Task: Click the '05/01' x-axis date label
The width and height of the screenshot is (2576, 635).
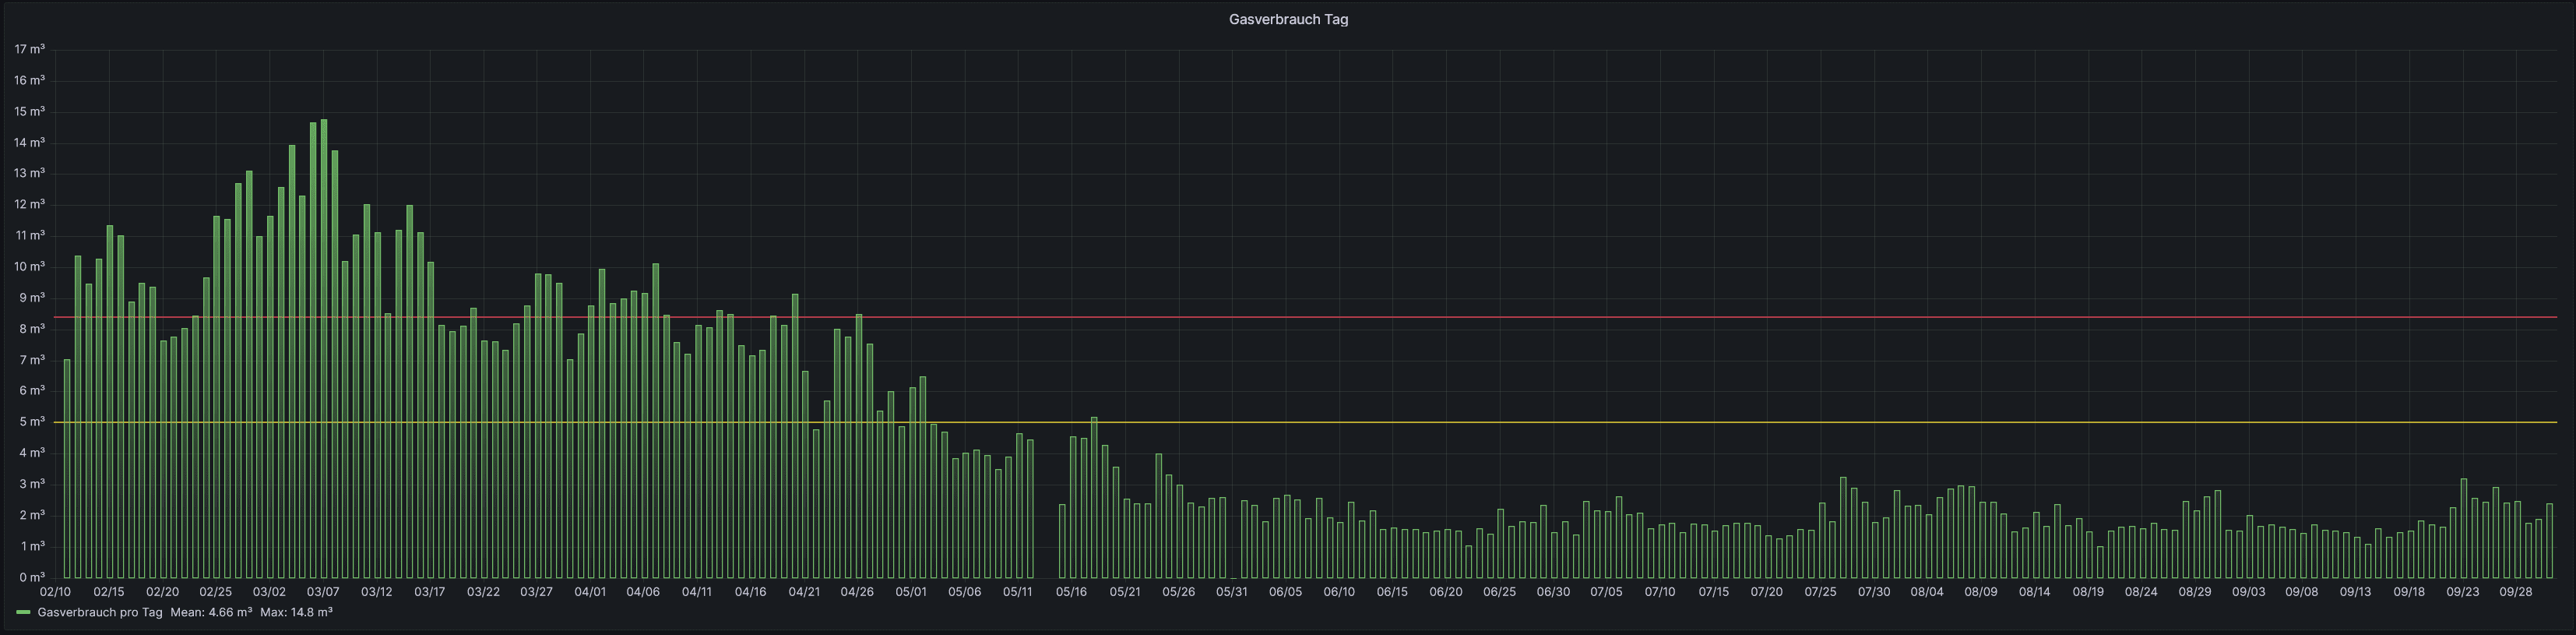Action: pyautogui.click(x=911, y=591)
